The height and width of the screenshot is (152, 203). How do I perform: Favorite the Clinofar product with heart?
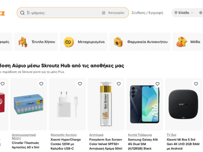(x=41, y=84)
